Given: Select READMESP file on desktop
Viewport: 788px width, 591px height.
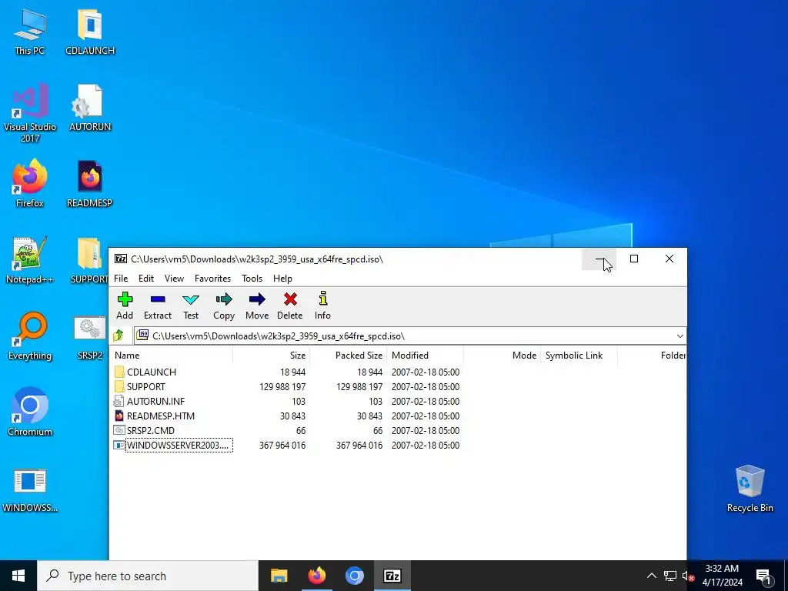Looking at the screenshot, I should (x=89, y=183).
